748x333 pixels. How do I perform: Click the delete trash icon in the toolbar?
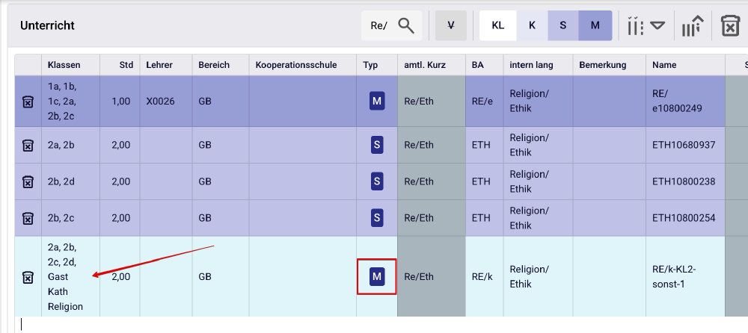coord(729,25)
